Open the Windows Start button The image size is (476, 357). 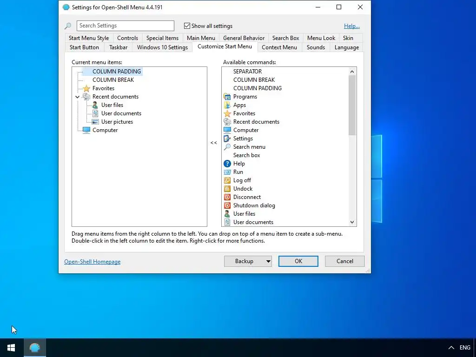pos(11,348)
